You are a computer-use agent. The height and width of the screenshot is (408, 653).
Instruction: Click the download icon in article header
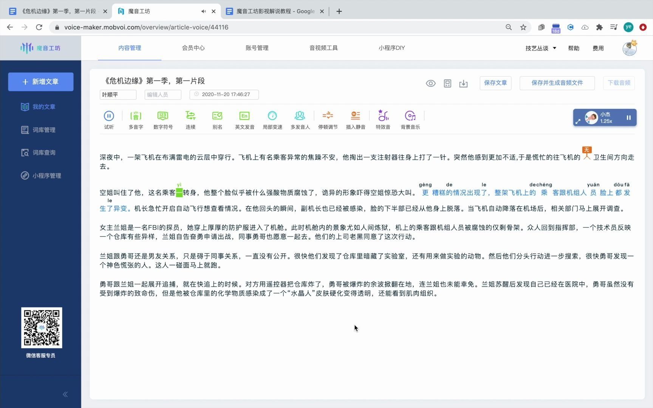pos(464,83)
